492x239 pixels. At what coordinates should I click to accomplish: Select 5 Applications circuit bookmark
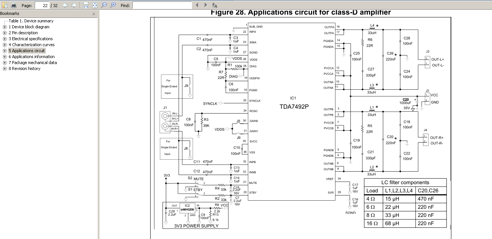click(27, 51)
